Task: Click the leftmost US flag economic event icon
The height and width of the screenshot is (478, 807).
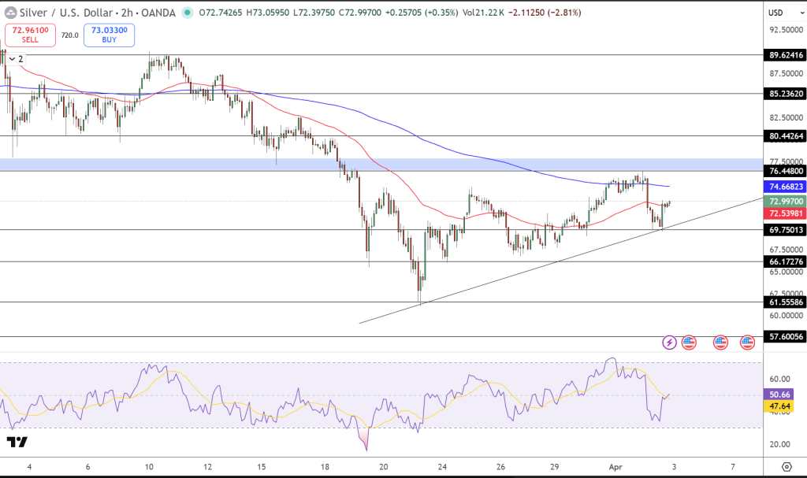Action: [x=689, y=342]
